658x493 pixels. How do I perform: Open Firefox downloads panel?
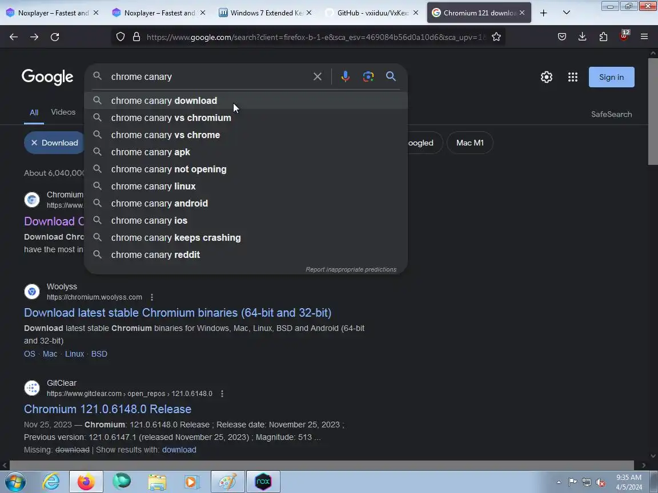click(x=583, y=37)
